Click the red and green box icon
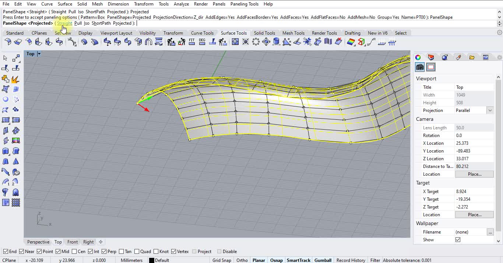The height and width of the screenshot is (263, 503). (x=361, y=42)
